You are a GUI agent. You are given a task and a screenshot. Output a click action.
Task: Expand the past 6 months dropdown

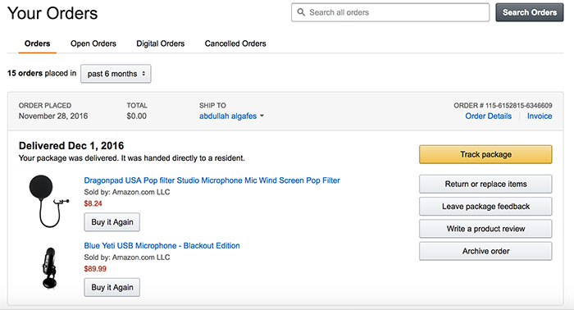(116, 74)
